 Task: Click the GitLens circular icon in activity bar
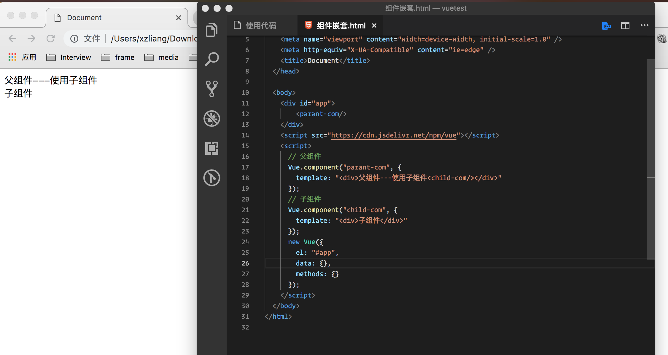click(211, 178)
